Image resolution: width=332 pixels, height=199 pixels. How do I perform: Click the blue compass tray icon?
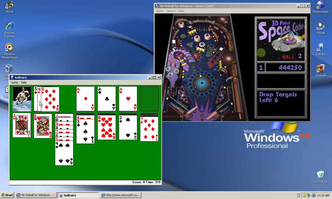pyautogui.click(x=314, y=195)
